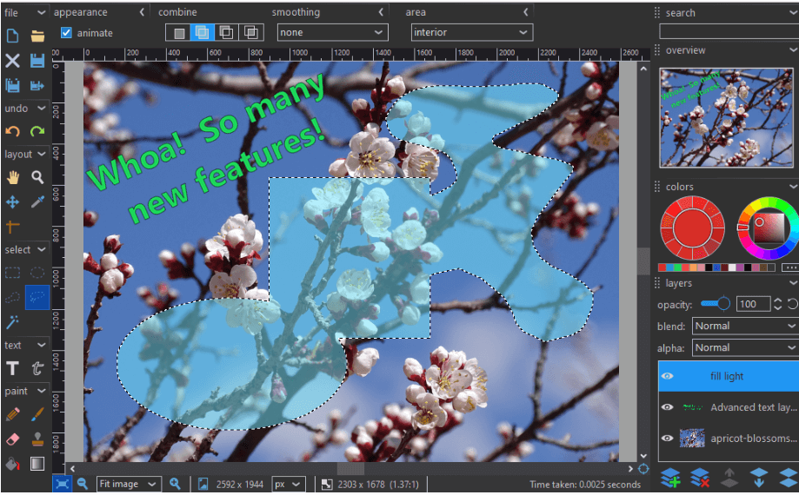
Task: Select the pink eraser tool
Action: pyautogui.click(x=12, y=439)
